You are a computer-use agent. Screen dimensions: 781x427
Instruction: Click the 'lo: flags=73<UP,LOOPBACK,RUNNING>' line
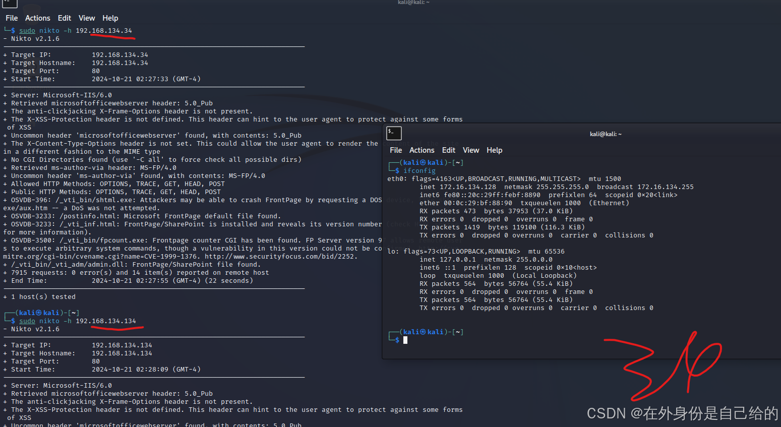(476, 252)
